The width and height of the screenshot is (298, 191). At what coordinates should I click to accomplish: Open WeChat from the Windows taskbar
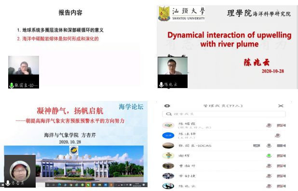(x=88, y=185)
